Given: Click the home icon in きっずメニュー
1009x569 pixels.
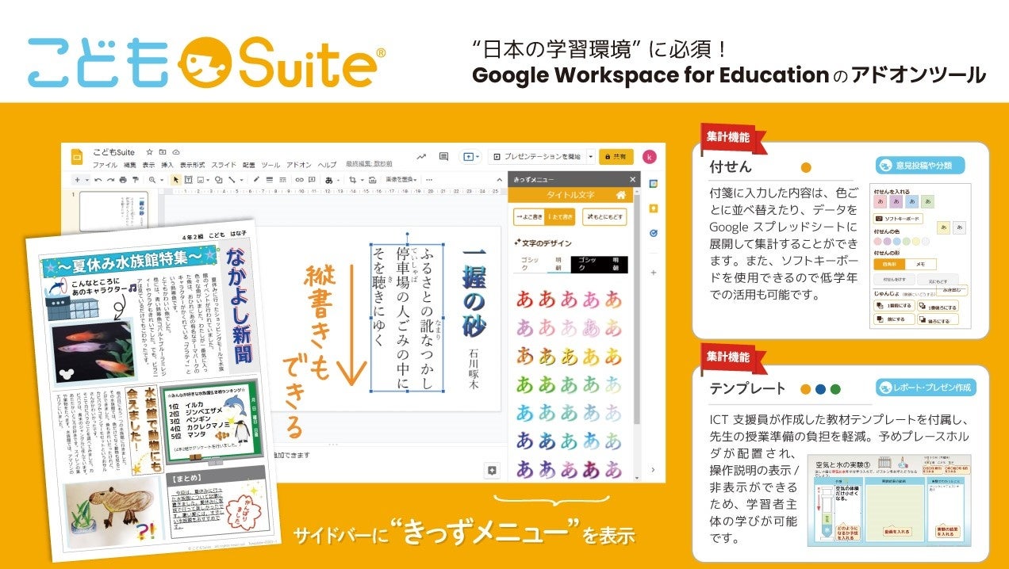Looking at the screenshot, I should point(621,195).
